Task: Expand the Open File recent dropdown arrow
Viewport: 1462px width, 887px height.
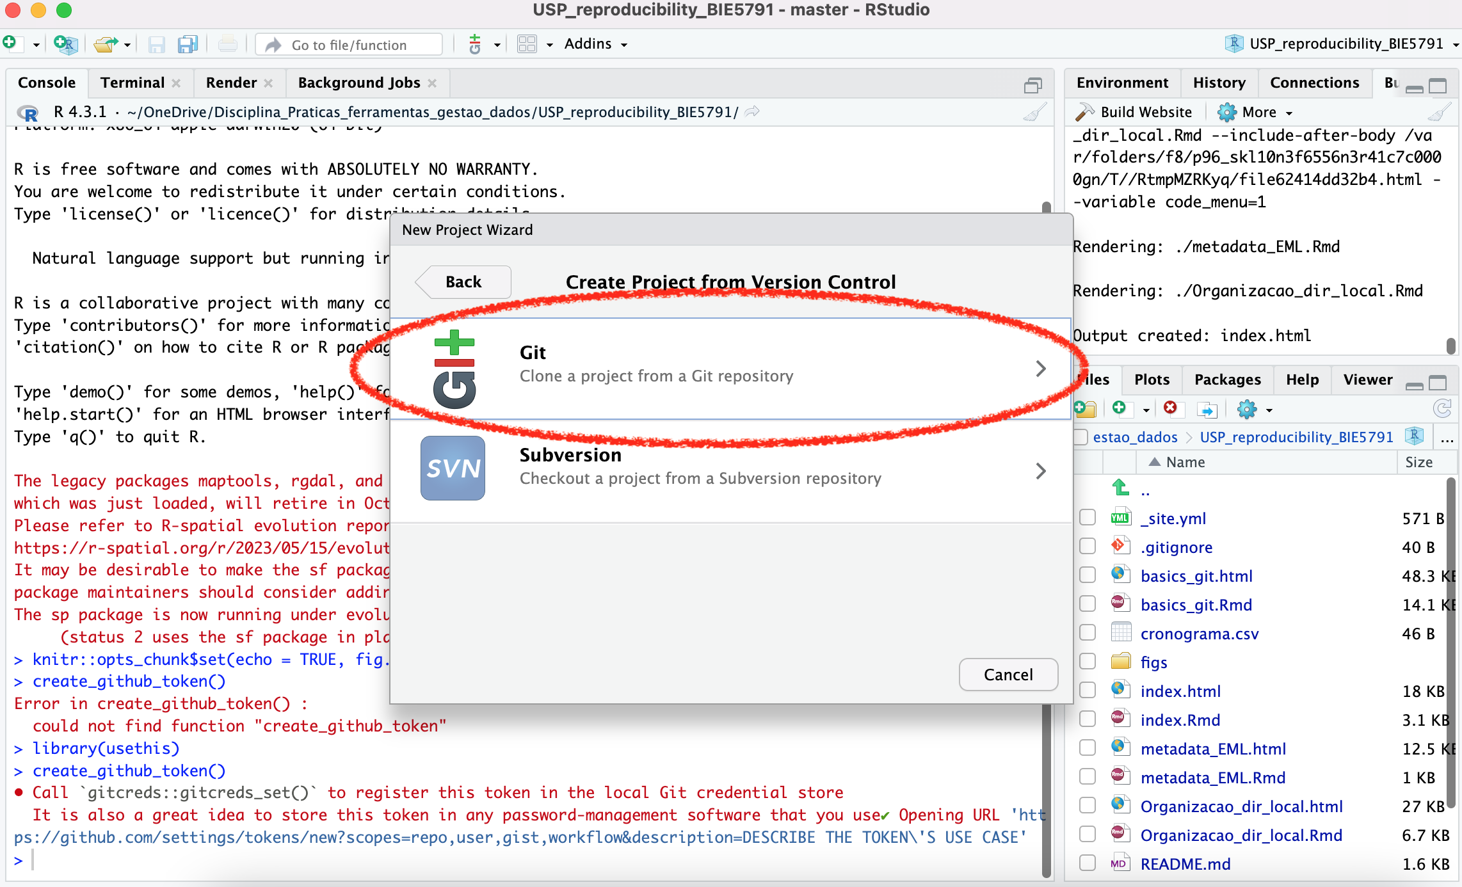Action: [127, 45]
